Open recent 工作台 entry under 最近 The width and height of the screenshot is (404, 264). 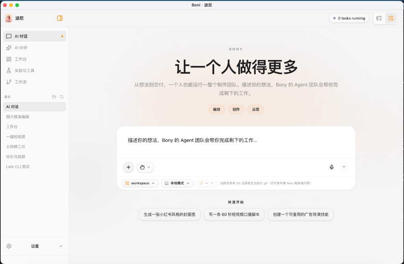[x=35, y=127]
